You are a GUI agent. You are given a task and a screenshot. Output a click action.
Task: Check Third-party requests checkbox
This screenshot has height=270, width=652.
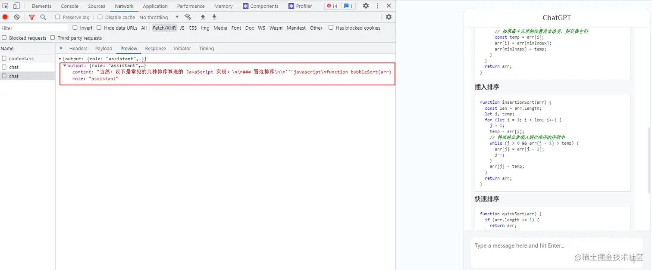point(53,38)
